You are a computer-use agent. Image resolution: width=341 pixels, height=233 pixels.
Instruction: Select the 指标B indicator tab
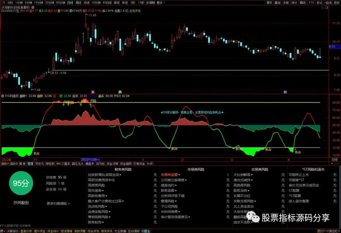click(14, 163)
